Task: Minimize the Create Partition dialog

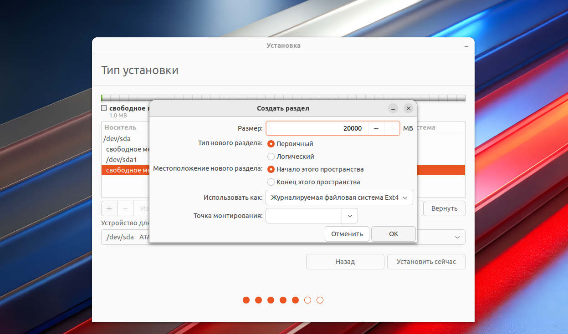Action: coord(393,108)
